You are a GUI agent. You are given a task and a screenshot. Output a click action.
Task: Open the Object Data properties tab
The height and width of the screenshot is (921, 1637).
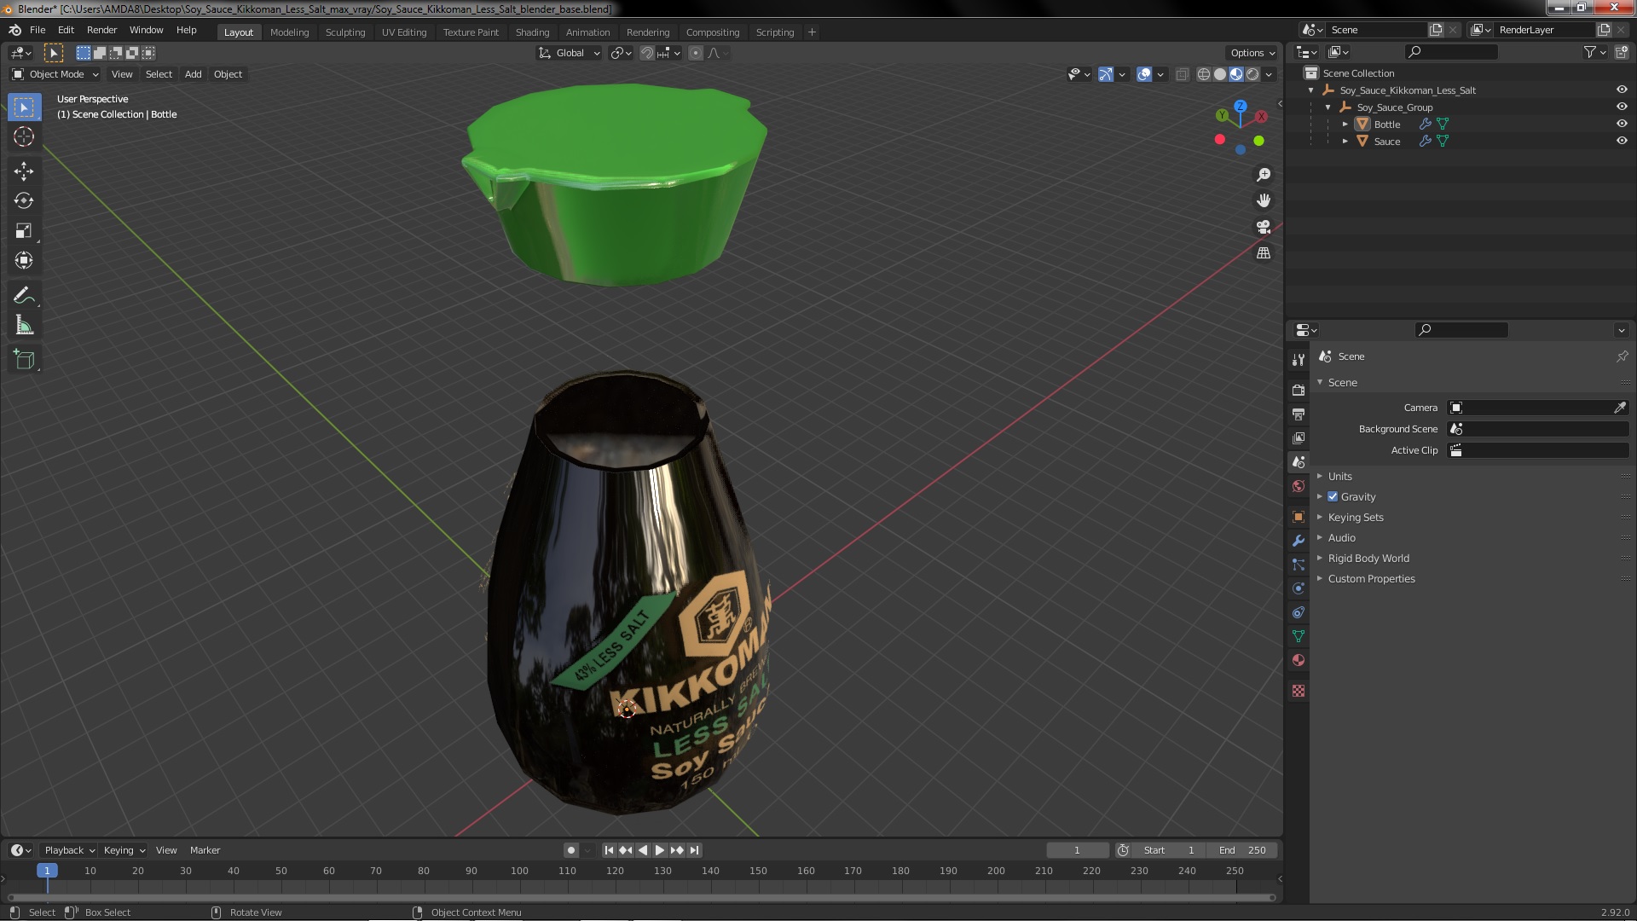pos(1298,636)
